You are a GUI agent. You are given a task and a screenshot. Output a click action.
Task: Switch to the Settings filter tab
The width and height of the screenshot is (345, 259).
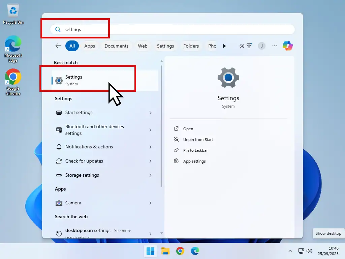(165, 46)
